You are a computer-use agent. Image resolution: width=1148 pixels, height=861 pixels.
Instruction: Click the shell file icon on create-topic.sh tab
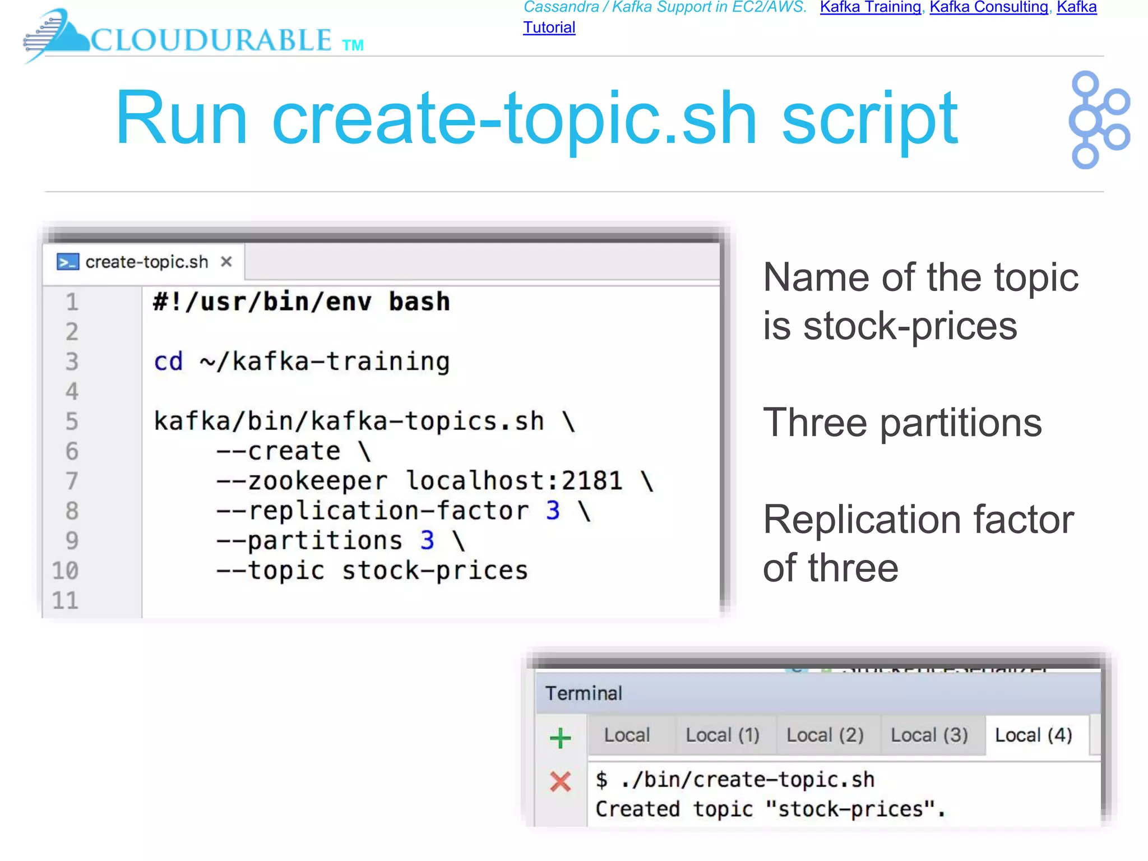pyautogui.click(x=68, y=262)
